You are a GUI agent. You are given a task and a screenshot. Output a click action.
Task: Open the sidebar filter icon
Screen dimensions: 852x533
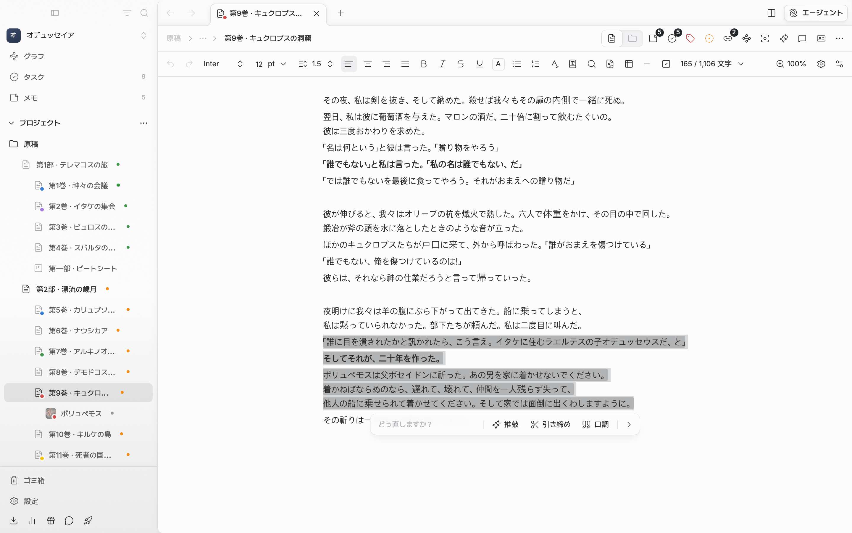tap(127, 13)
